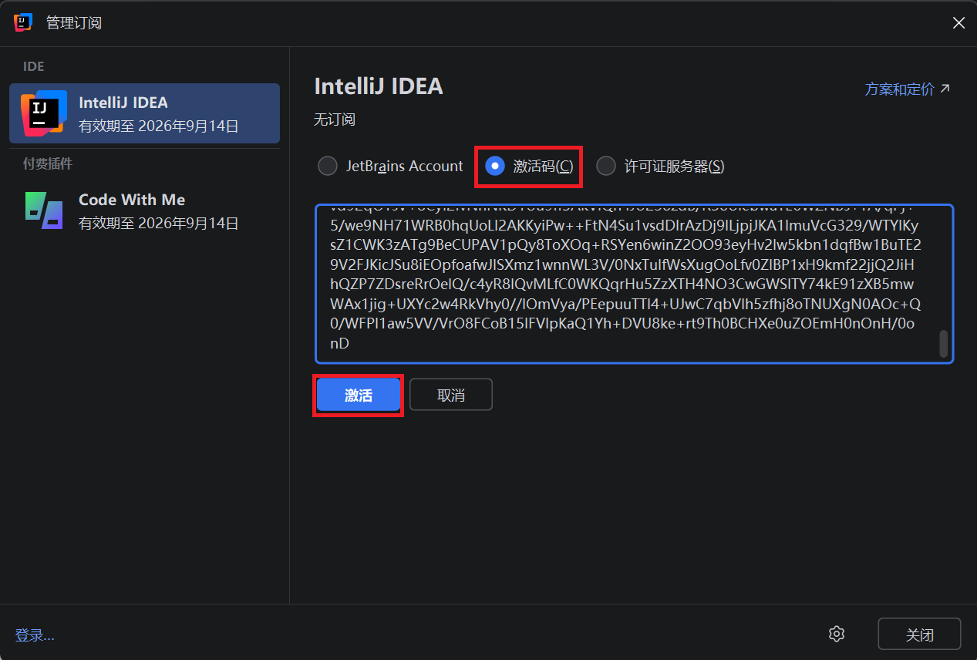Choose the JetBrains Account radio option
The width and height of the screenshot is (977, 660).
coord(390,166)
